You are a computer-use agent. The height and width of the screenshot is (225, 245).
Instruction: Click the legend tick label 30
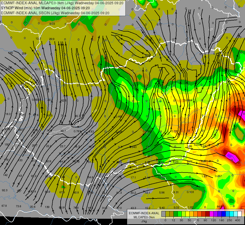click(x=181, y=220)
